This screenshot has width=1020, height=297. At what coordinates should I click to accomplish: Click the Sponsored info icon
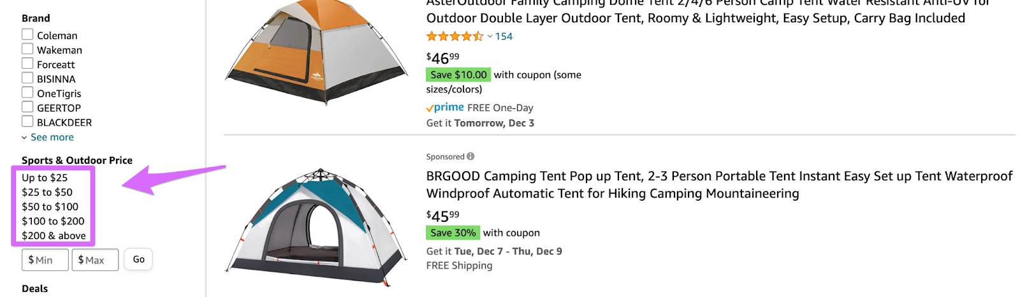[470, 156]
